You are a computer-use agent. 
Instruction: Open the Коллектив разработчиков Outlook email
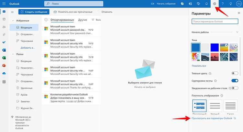(72, 98)
